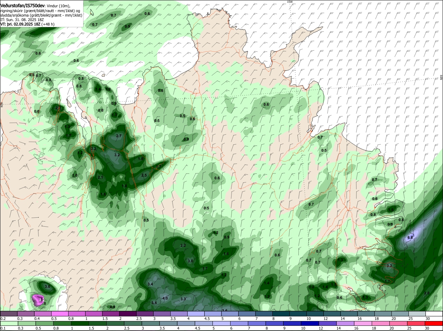The width and height of the screenshot is (443, 331).
Task: Click the N99 label at the left map edge
Action: point(2,104)
